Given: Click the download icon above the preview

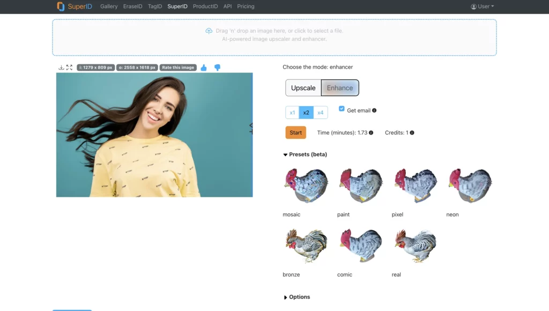Looking at the screenshot, I should [x=61, y=67].
